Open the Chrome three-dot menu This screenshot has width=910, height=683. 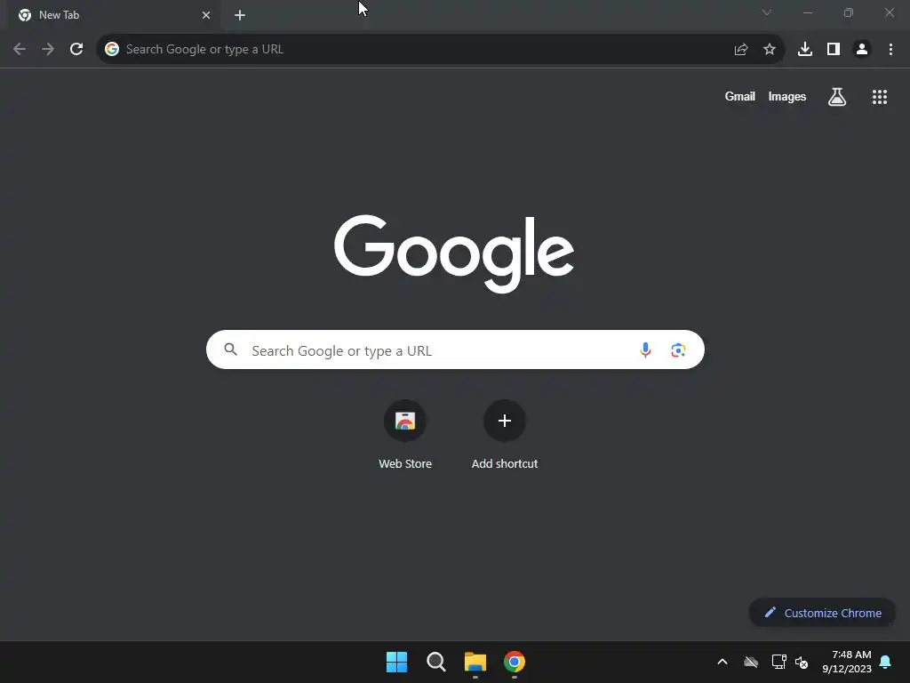pos(890,50)
